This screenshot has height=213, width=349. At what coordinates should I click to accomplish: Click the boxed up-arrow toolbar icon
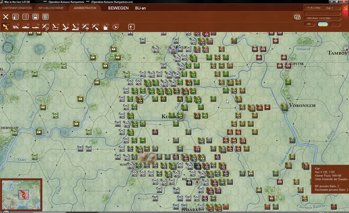pyautogui.click(x=132, y=27)
